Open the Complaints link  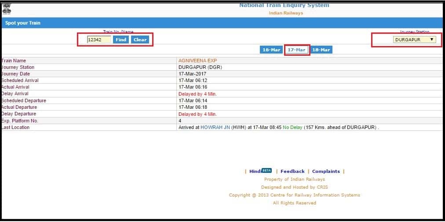tap(326, 171)
